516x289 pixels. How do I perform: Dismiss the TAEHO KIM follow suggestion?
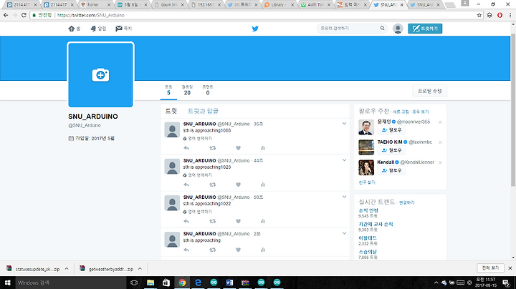(x=440, y=142)
